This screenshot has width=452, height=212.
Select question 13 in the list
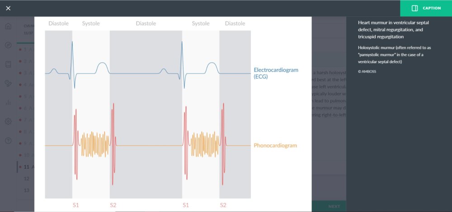[x=26, y=190]
